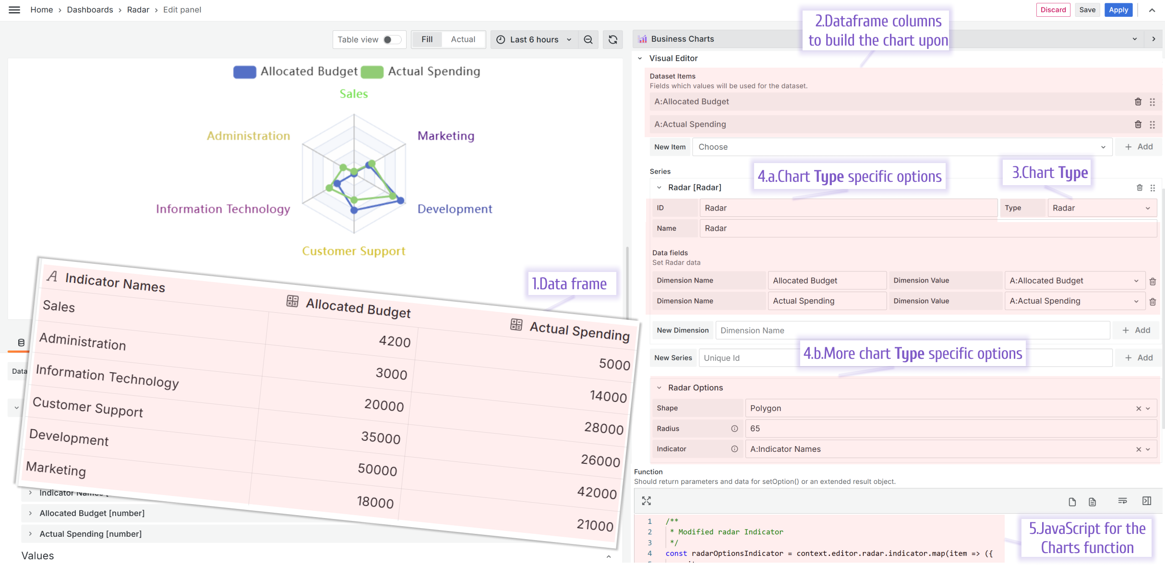Open the dashboard hamburger menu
The image size is (1165, 566).
14,10
